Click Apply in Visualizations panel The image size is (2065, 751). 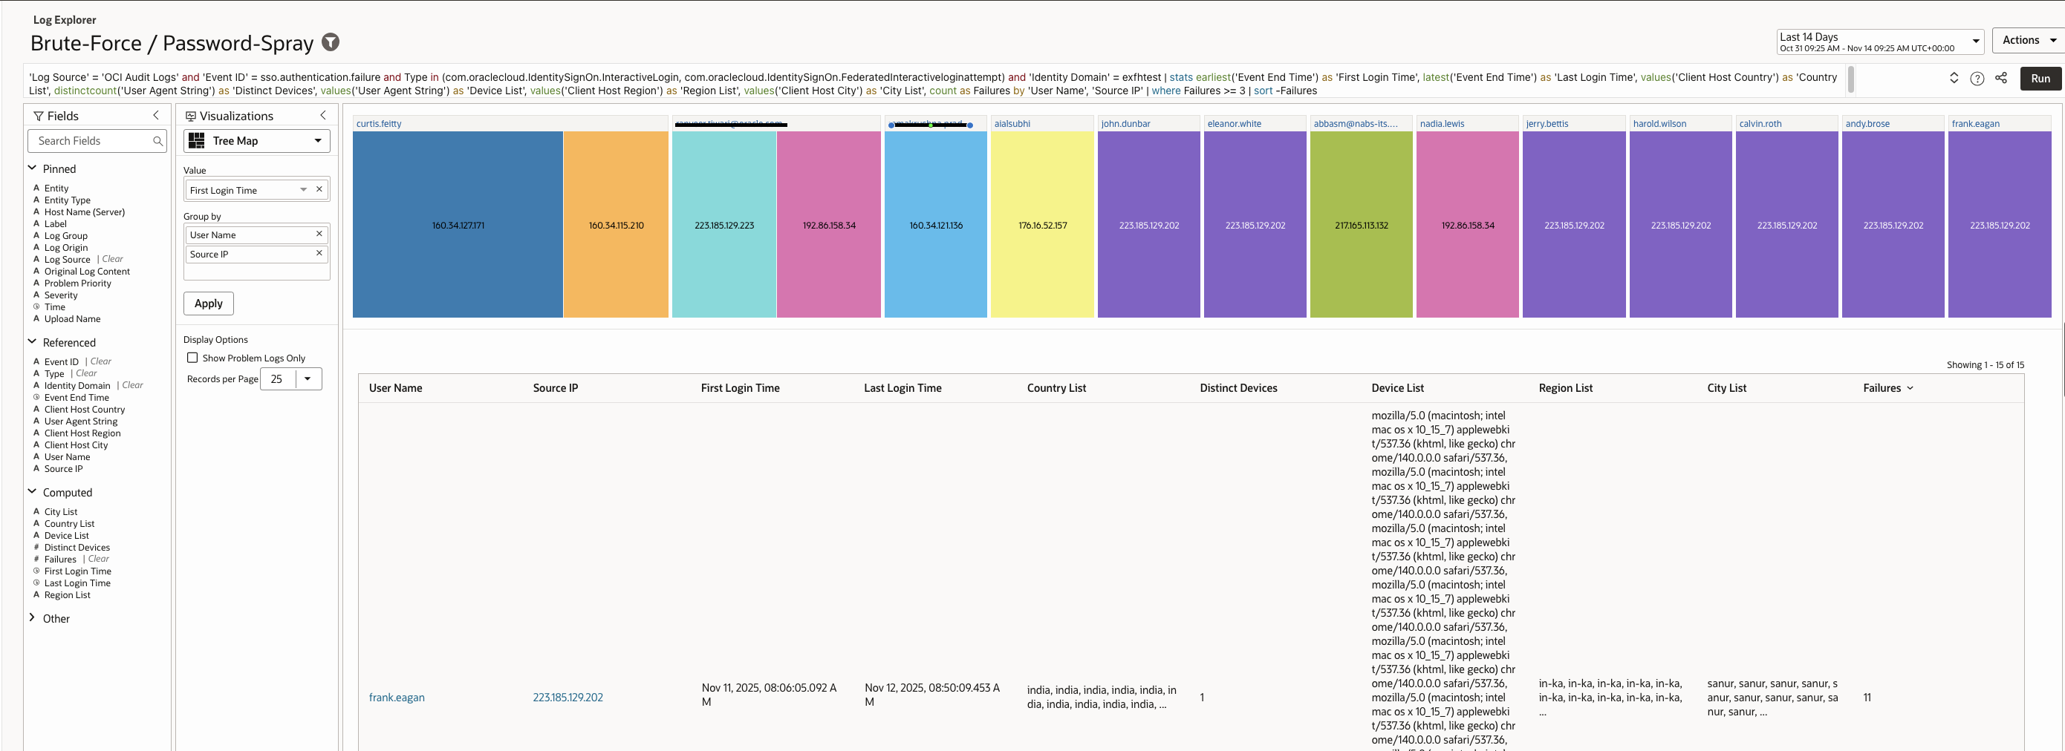[209, 304]
